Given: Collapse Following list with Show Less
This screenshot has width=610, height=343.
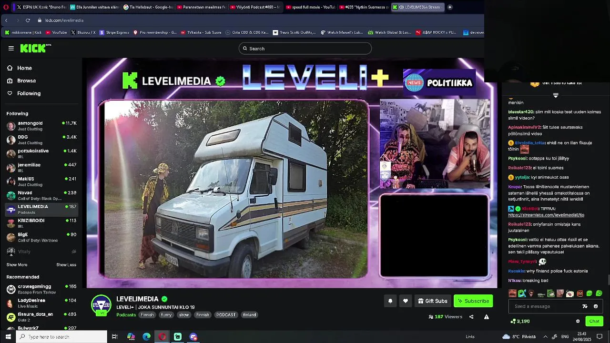Looking at the screenshot, I should coord(66,264).
